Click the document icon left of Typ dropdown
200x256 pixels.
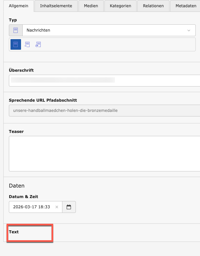coord(15,30)
